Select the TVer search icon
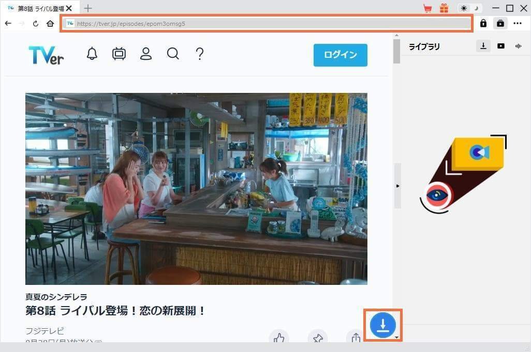This screenshot has height=352, width=531. (173, 54)
